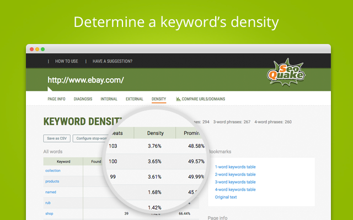Click the density value 3.65%

154,161
